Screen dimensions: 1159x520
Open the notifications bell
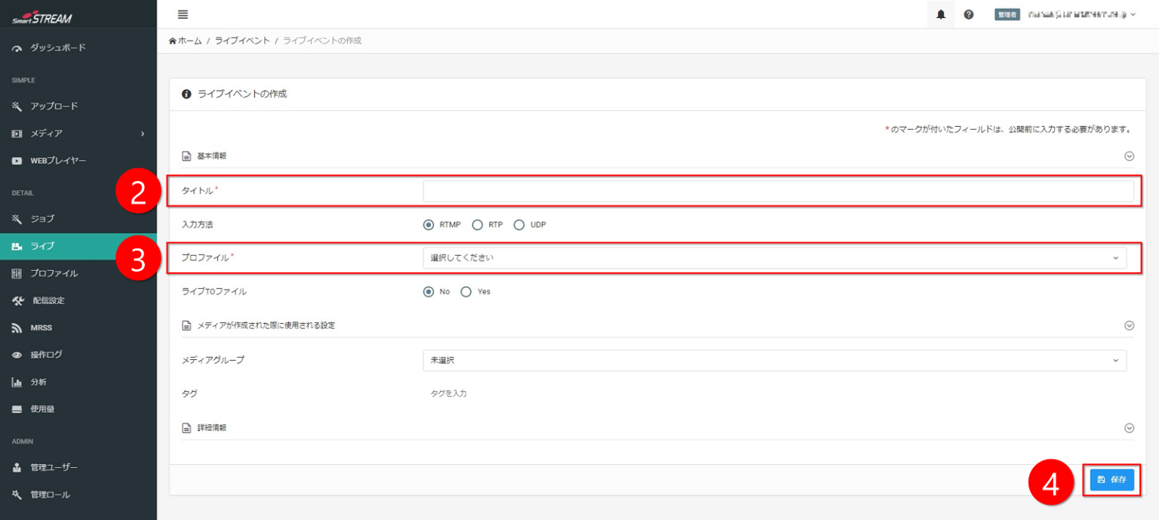coord(940,14)
